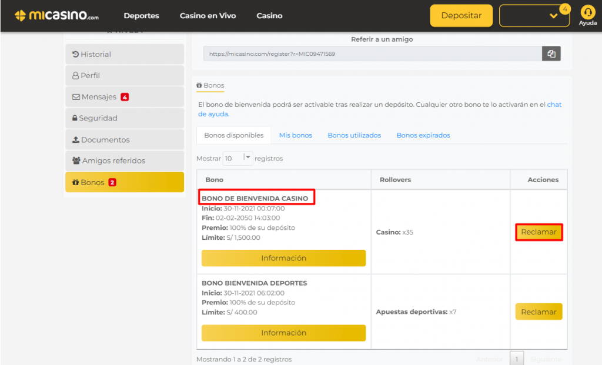This screenshot has width=602, height=365.
Task: Open Historial in the sidebar
Action: pyautogui.click(x=124, y=54)
